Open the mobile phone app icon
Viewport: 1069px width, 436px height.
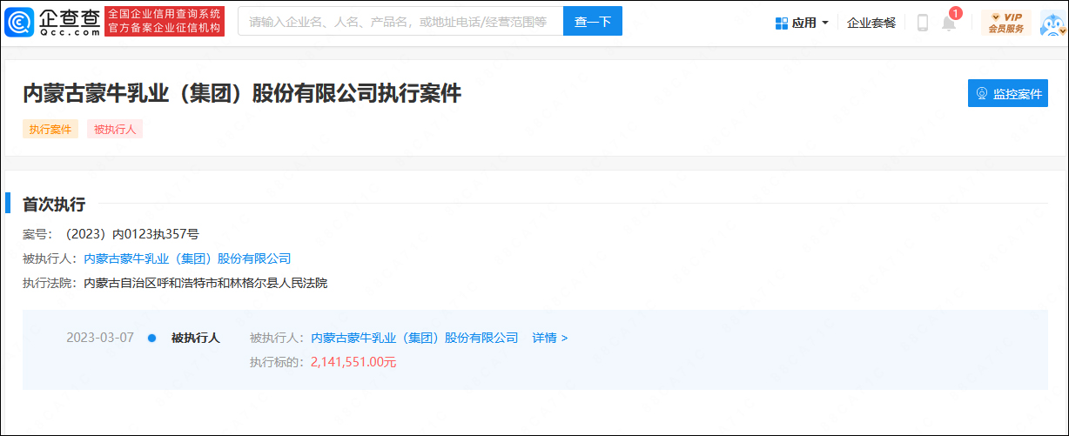(x=923, y=23)
